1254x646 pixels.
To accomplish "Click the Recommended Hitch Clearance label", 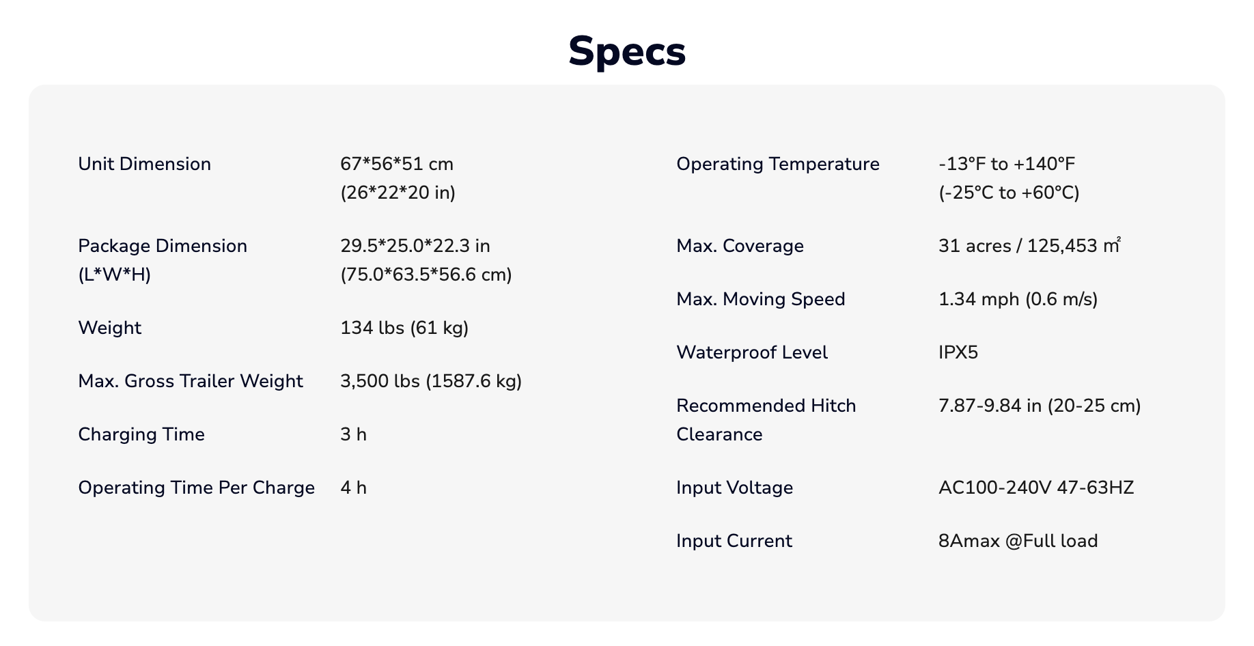I will tap(766, 419).
